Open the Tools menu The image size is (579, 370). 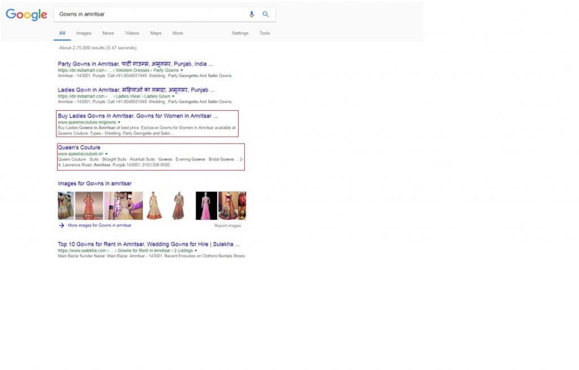pos(265,33)
